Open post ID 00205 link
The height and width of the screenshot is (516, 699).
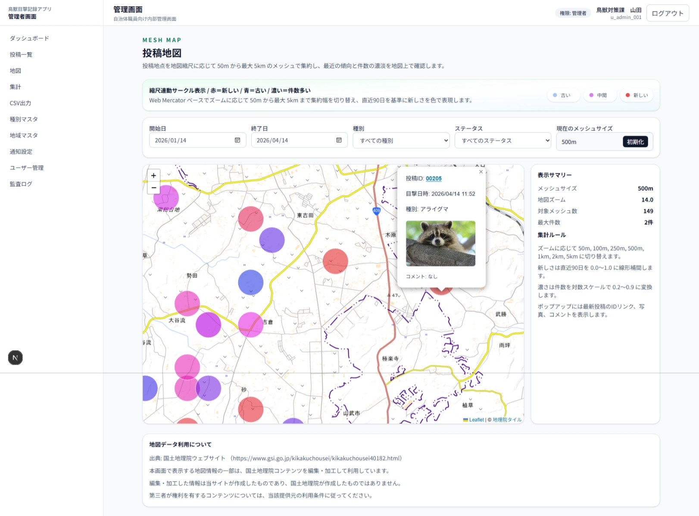[434, 178]
